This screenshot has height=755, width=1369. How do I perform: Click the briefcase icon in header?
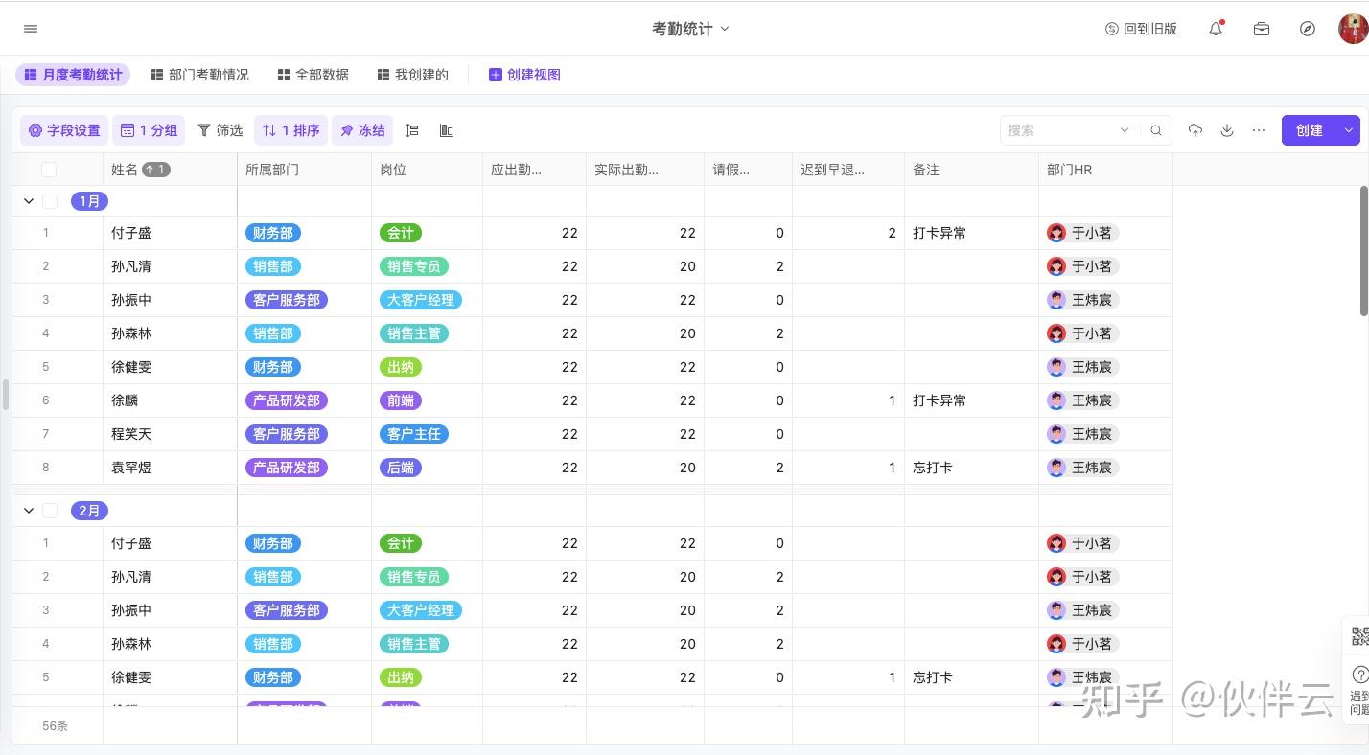(1262, 29)
